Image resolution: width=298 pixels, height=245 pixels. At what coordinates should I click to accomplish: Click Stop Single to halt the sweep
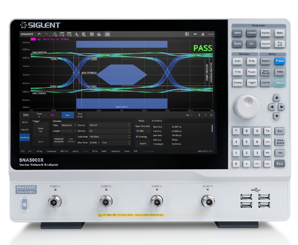coord(80,115)
